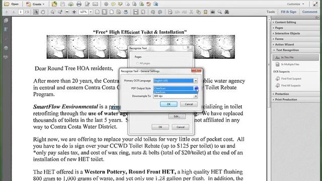Click the binoculars Advanced Search icon

coord(227,12)
